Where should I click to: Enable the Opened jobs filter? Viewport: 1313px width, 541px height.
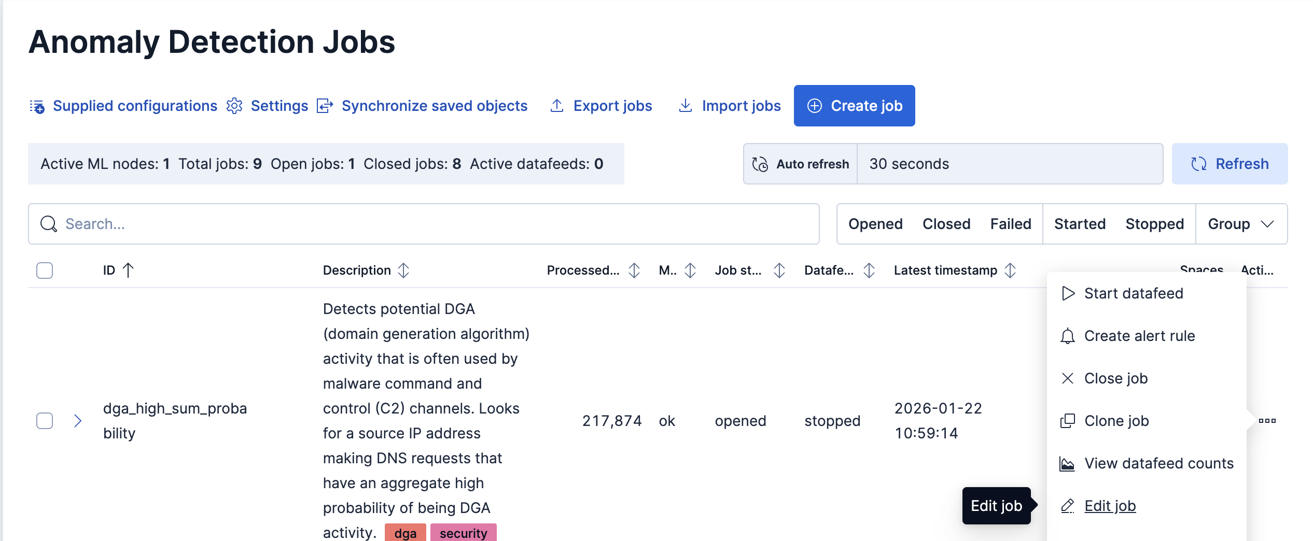pyautogui.click(x=875, y=224)
